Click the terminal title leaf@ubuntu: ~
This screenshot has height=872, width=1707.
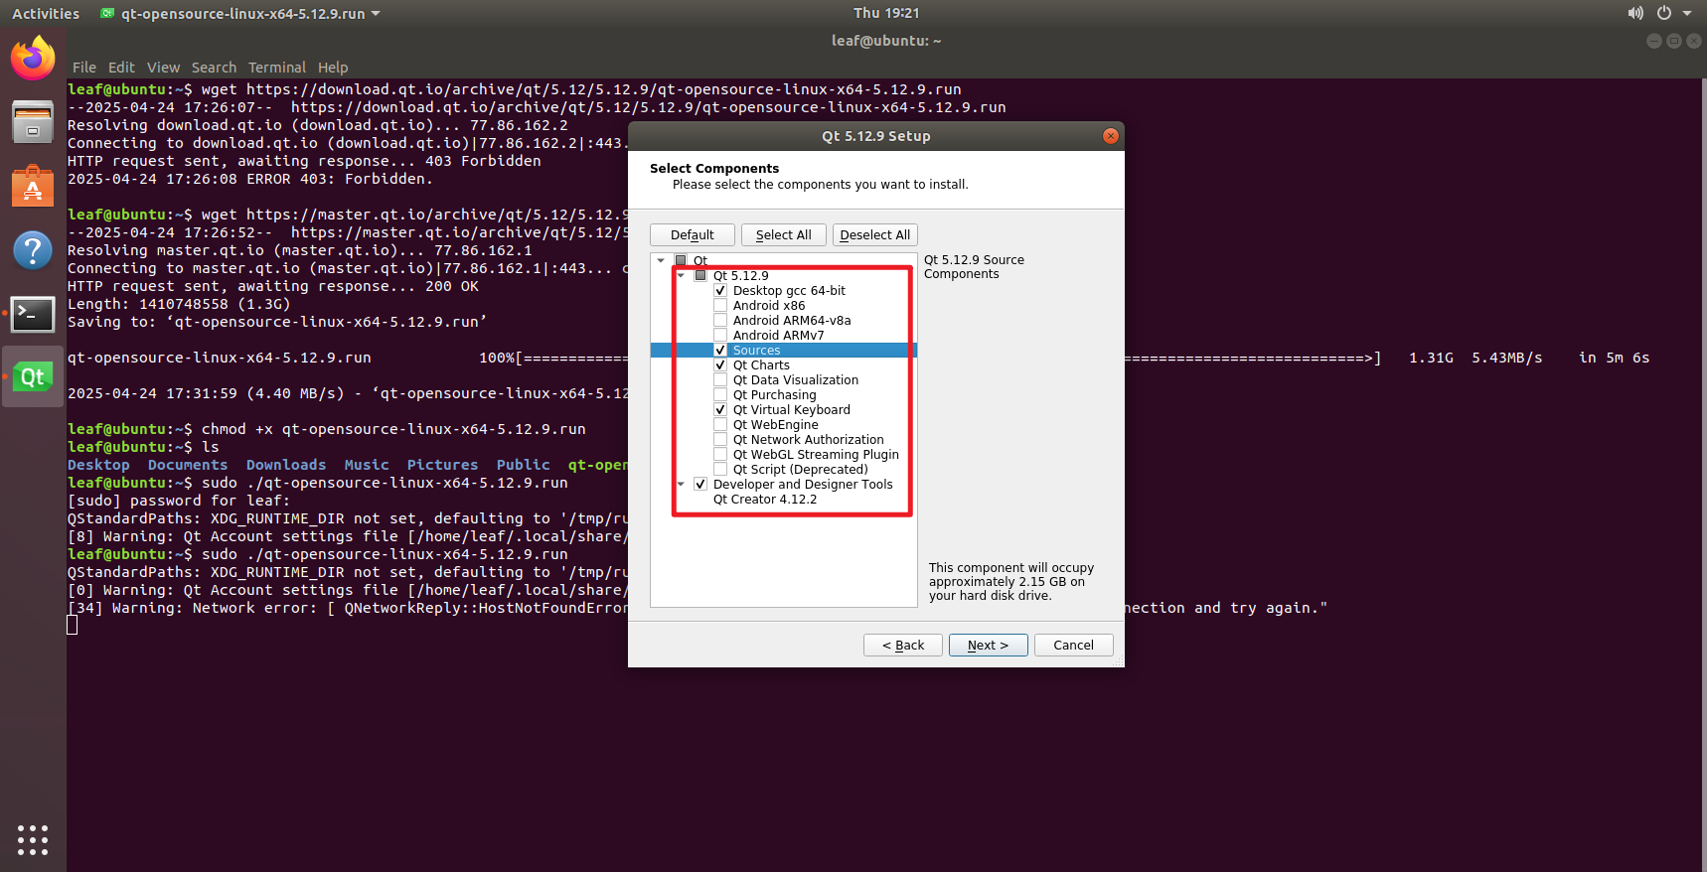click(x=886, y=41)
